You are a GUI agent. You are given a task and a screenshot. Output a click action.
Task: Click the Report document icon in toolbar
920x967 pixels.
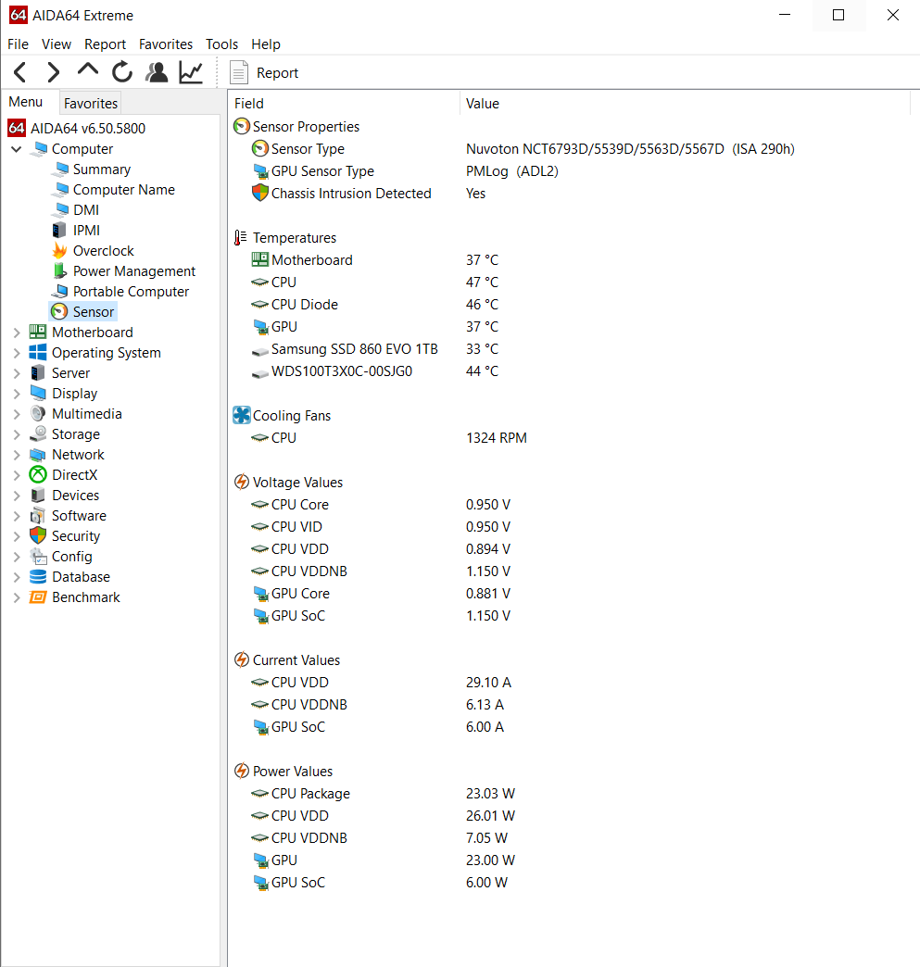(x=239, y=72)
